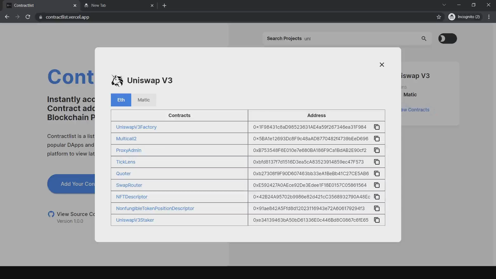Open the UniswapV3Staker contract link

[135, 220]
